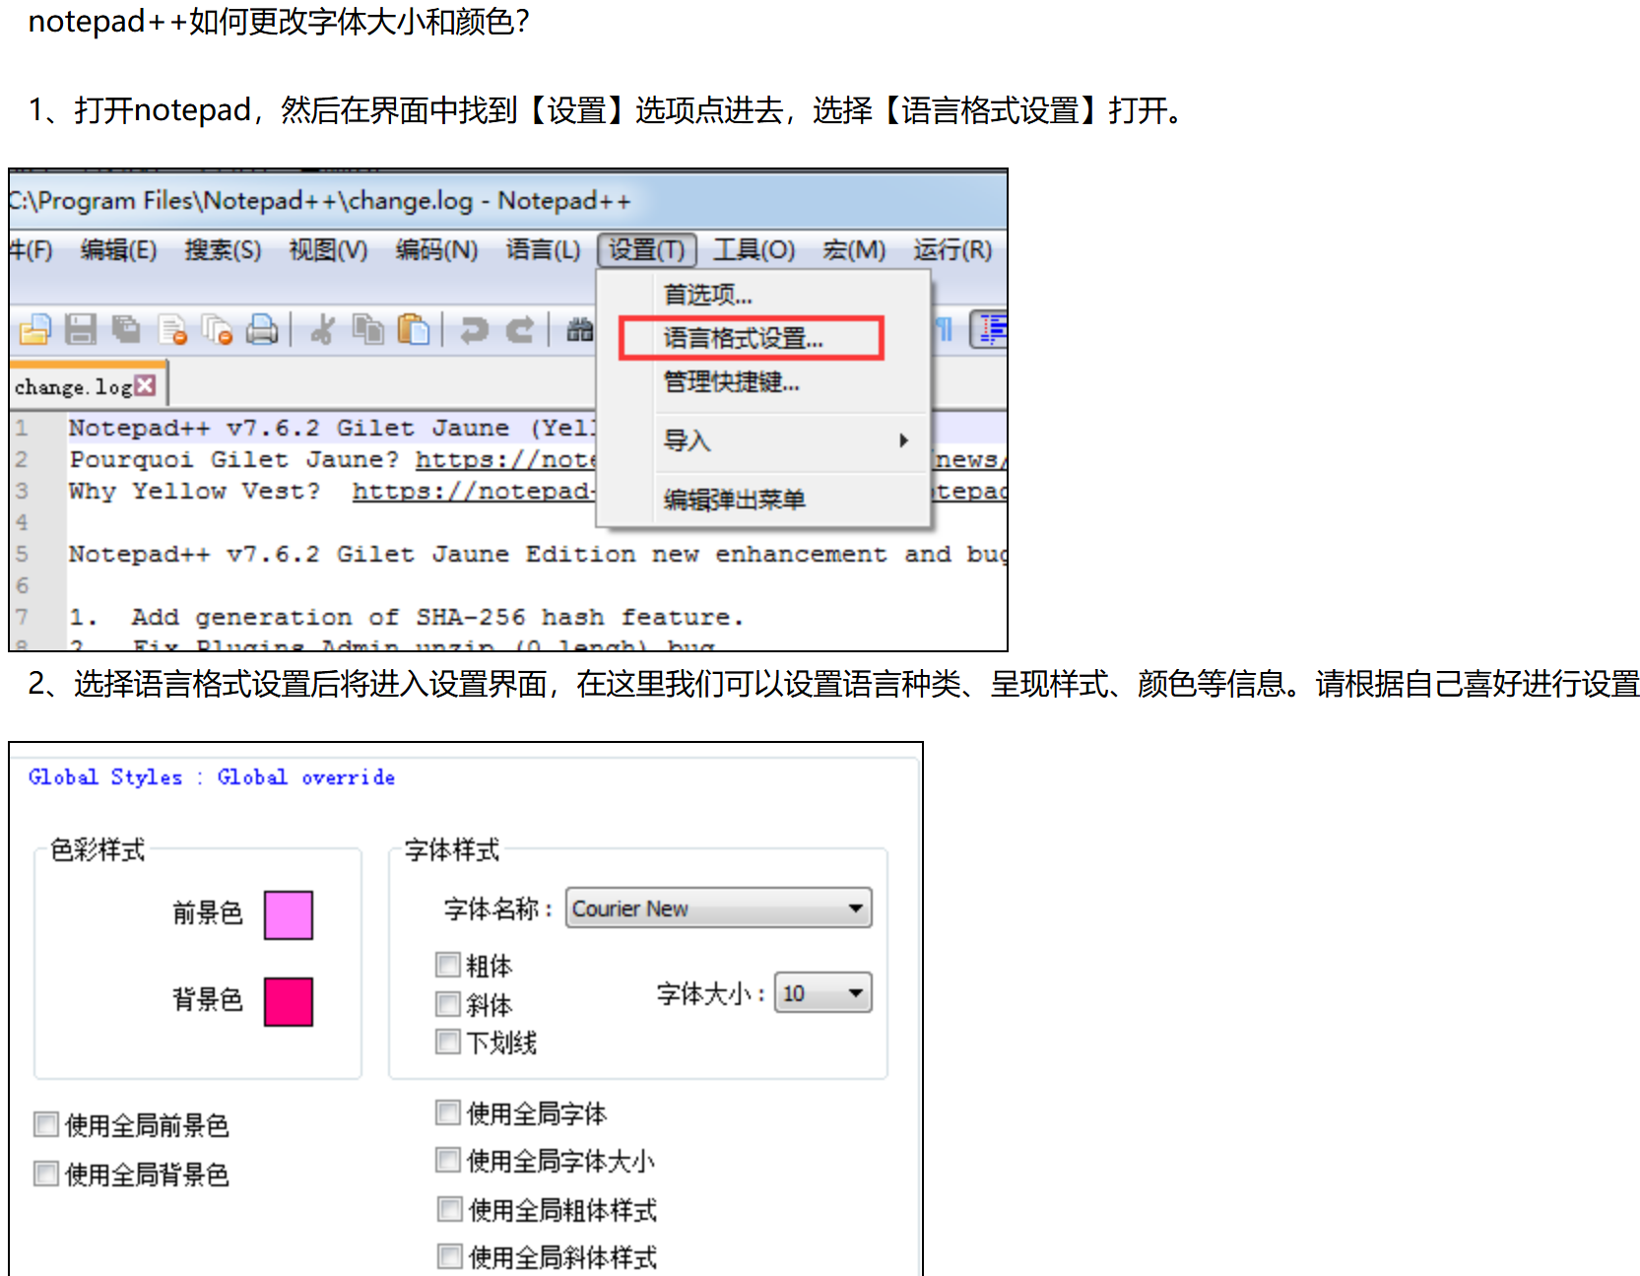
Task: Click the Close document toolbar icon
Action: 172,329
